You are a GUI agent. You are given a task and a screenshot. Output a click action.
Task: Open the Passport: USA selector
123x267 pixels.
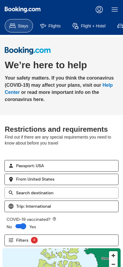pyautogui.click(x=61, y=166)
